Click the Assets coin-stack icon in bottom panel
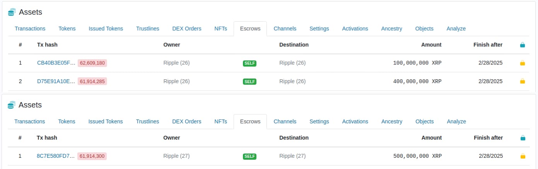Image resolution: width=538 pixels, height=169 pixels. click(x=12, y=105)
